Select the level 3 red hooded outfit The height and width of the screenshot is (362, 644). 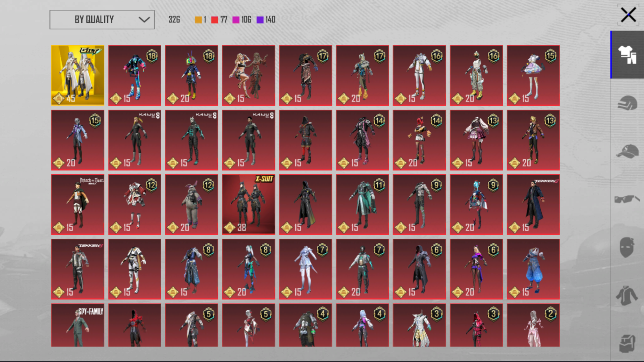point(476,325)
